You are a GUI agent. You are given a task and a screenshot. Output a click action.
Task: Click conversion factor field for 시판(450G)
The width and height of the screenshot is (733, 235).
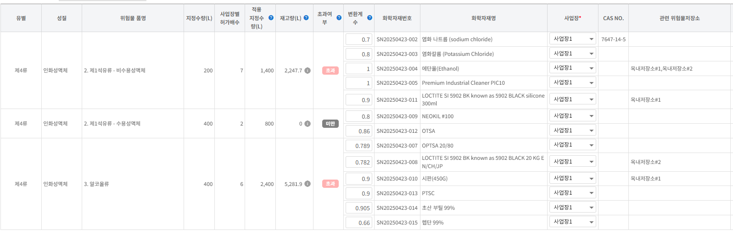[358, 179]
